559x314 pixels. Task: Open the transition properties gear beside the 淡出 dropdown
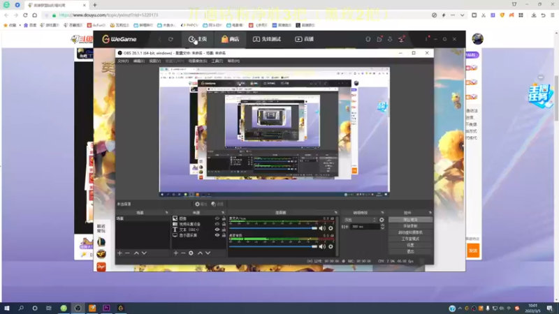[382, 220]
